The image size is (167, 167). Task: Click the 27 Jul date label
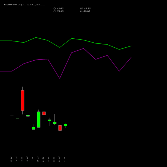pos(64,159)
